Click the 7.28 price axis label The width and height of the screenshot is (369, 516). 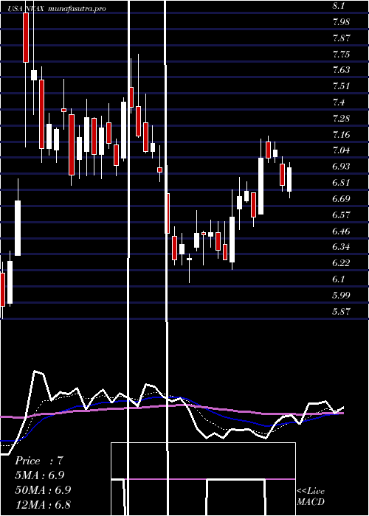pos(341,119)
